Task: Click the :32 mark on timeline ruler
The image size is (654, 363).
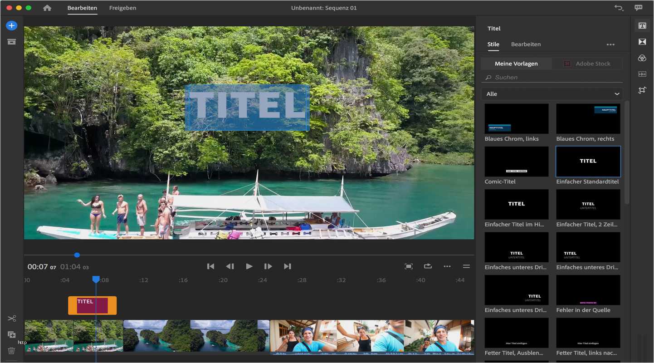Action: tap(342, 280)
